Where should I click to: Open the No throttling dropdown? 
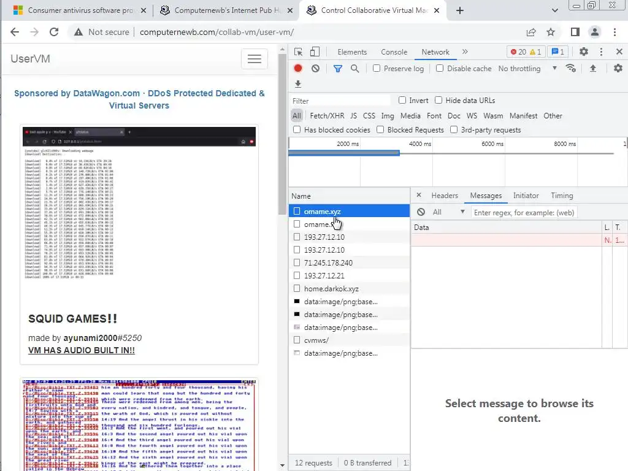(x=527, y=69)
